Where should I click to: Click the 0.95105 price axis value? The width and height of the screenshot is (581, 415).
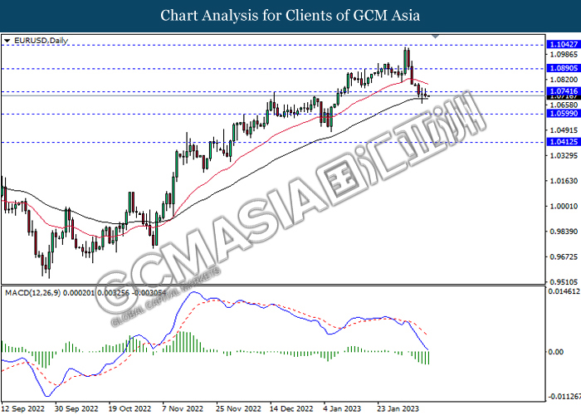tap(564, 282)
